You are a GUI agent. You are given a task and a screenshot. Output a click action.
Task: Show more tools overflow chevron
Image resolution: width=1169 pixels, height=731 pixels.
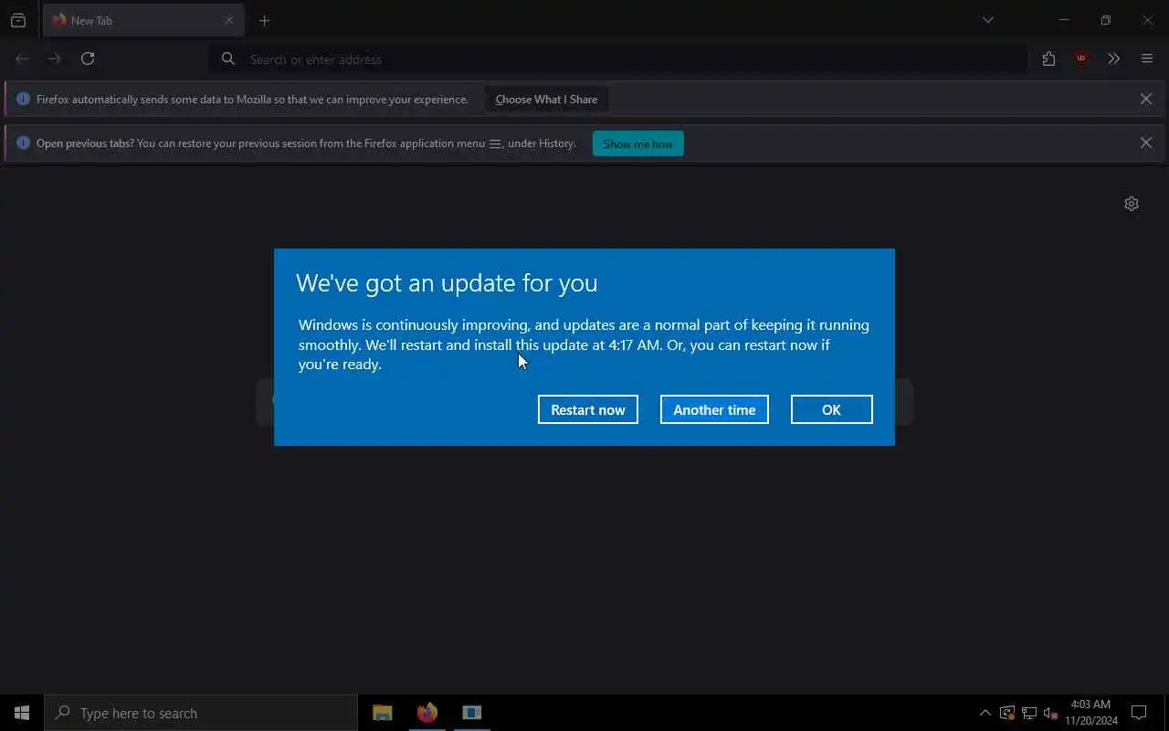pyautogui.click(x=1114, y=58)
